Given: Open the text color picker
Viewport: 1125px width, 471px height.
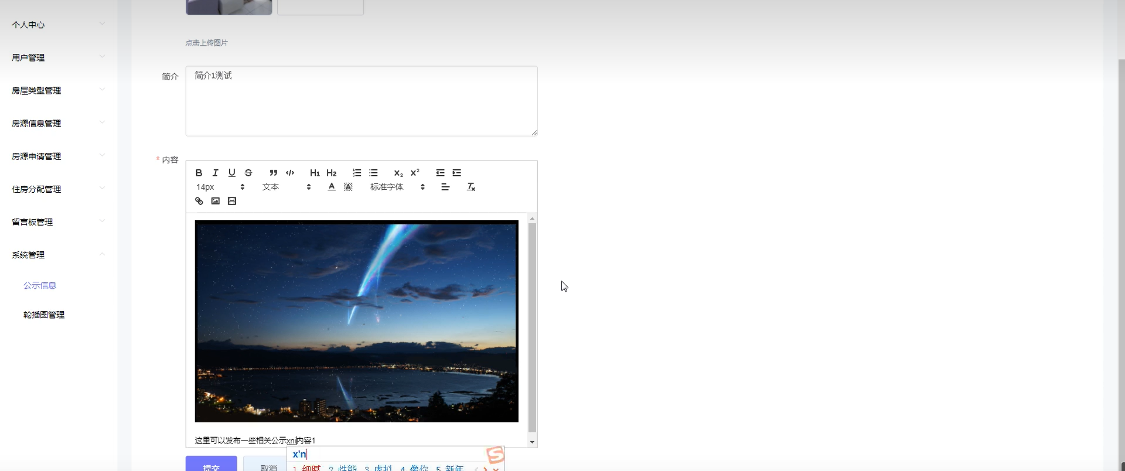Looking at the screenshot, I should (x=332, y=187).
